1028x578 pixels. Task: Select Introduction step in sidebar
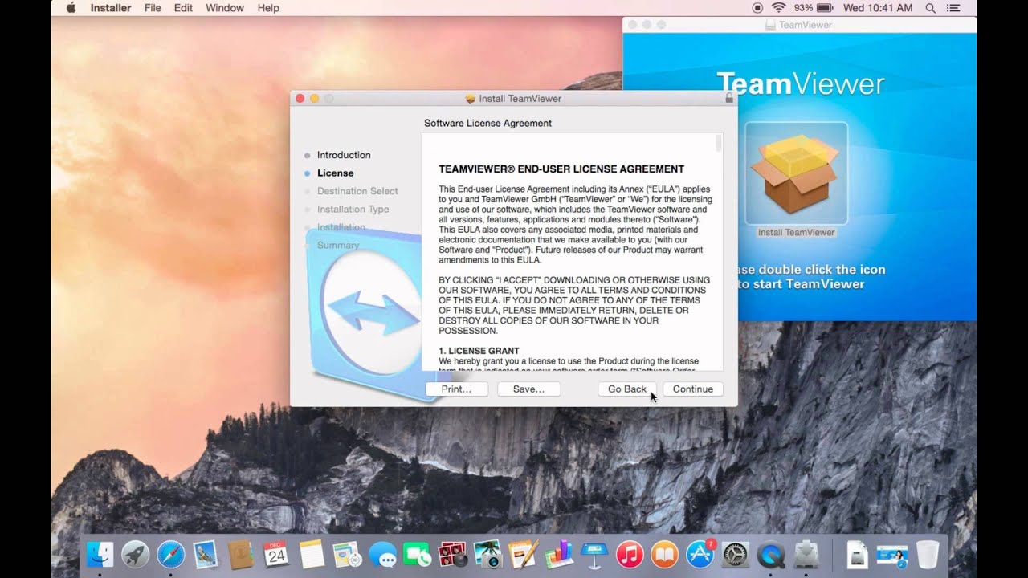(x=344, y=155)
